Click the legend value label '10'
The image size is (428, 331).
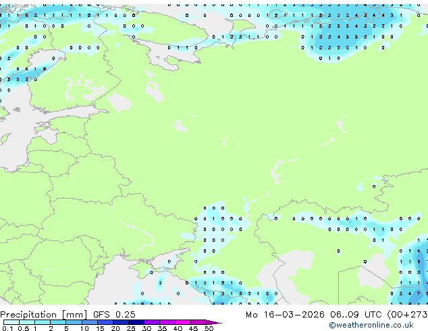(x=84, y=328)
